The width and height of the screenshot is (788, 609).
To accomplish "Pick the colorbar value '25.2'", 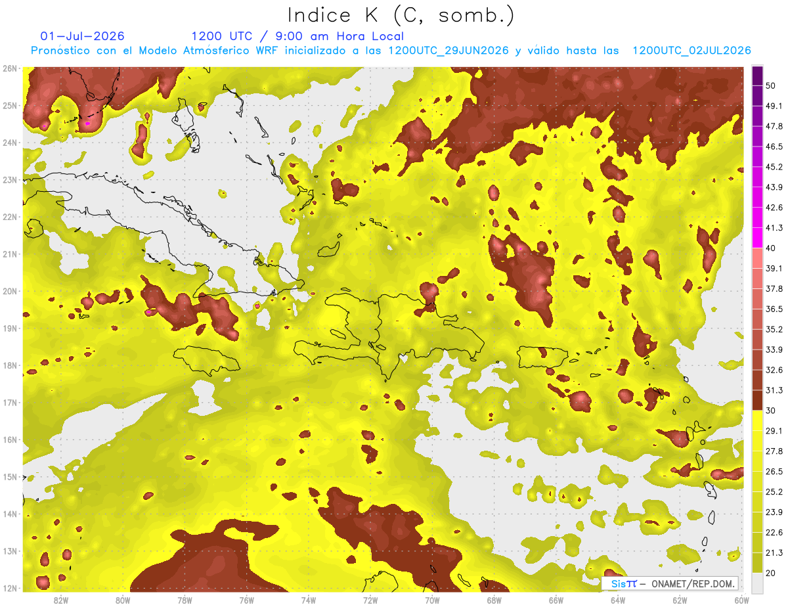I will click(774, 492).
